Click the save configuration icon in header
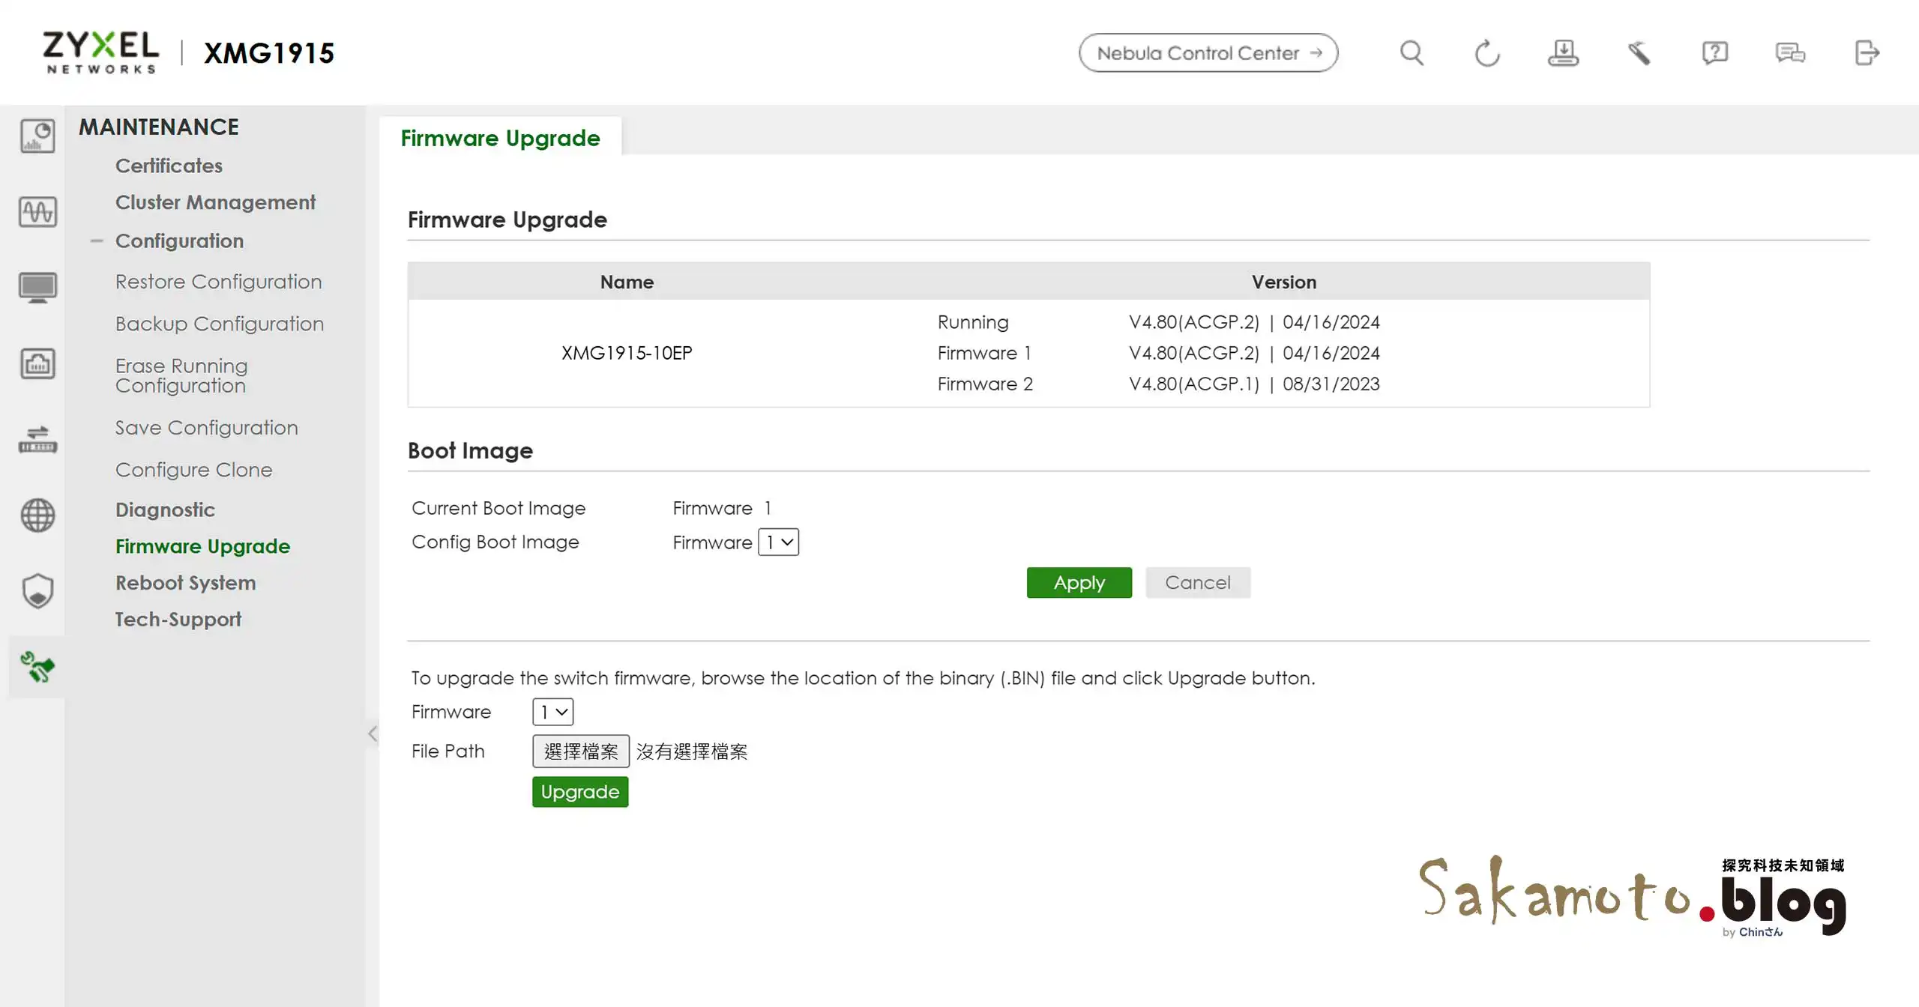Image resolution: width=1919 pixels, height=1007 pixels. (x=1563, y=53)
